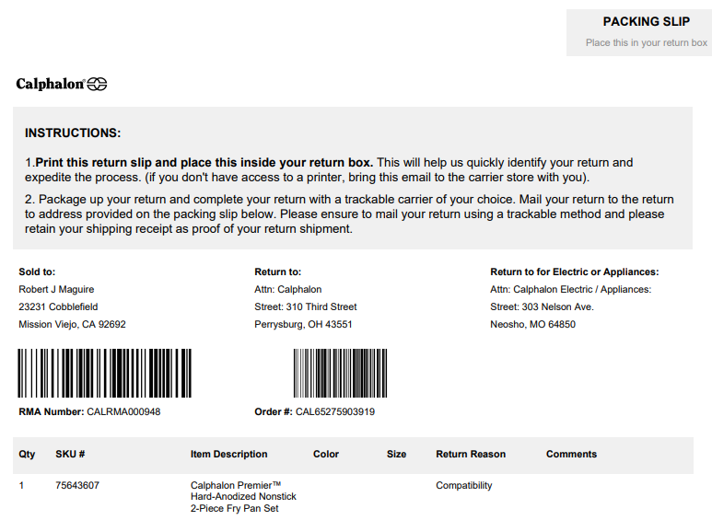This screenshot has height=520, width=712.
Task: Select Street: 303 Nelson Ave.
Action: tap(542, 306)
